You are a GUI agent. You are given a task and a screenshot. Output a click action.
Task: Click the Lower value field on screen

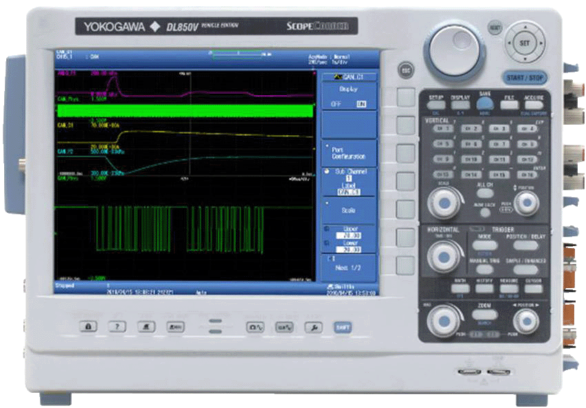click(x=348, y=249)
